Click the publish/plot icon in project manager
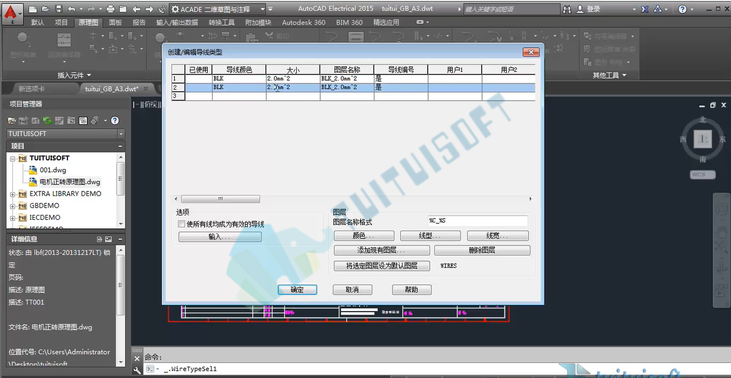 (95, 120)
